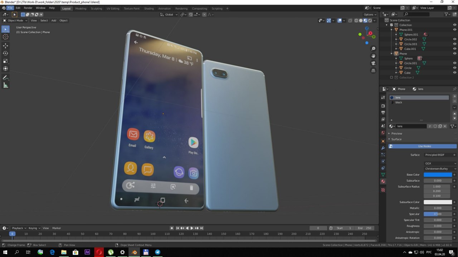Choose the Measure ruler tool

tap(6, 85)
